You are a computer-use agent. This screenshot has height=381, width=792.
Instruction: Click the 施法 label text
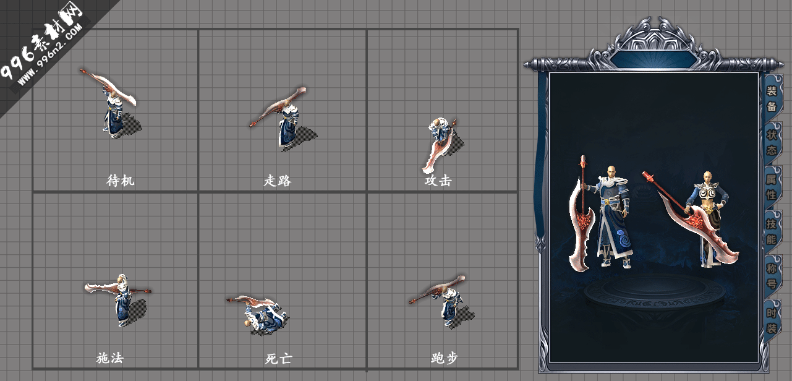coord(110,358)
